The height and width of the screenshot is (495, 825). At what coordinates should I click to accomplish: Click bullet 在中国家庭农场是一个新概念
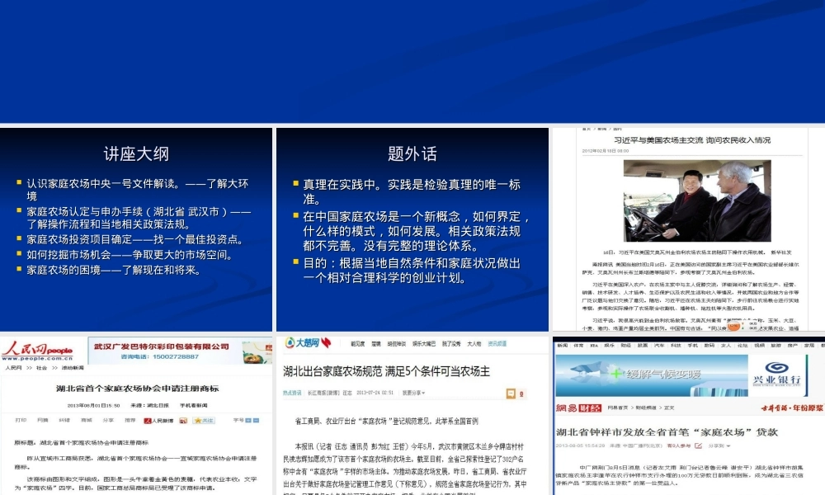pos(416,231)
